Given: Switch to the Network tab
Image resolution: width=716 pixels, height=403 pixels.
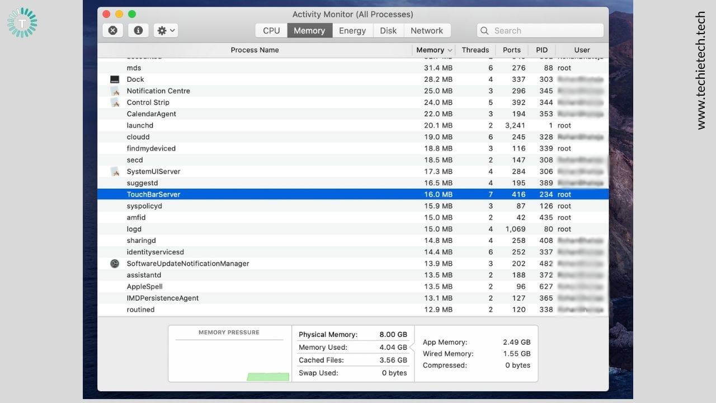Looking at the screenshot, I should [x=427, y=30].
